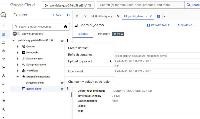Close the gemini_demo tab
This screenshot has height=119, width=200.
click(x=151, y=16)
